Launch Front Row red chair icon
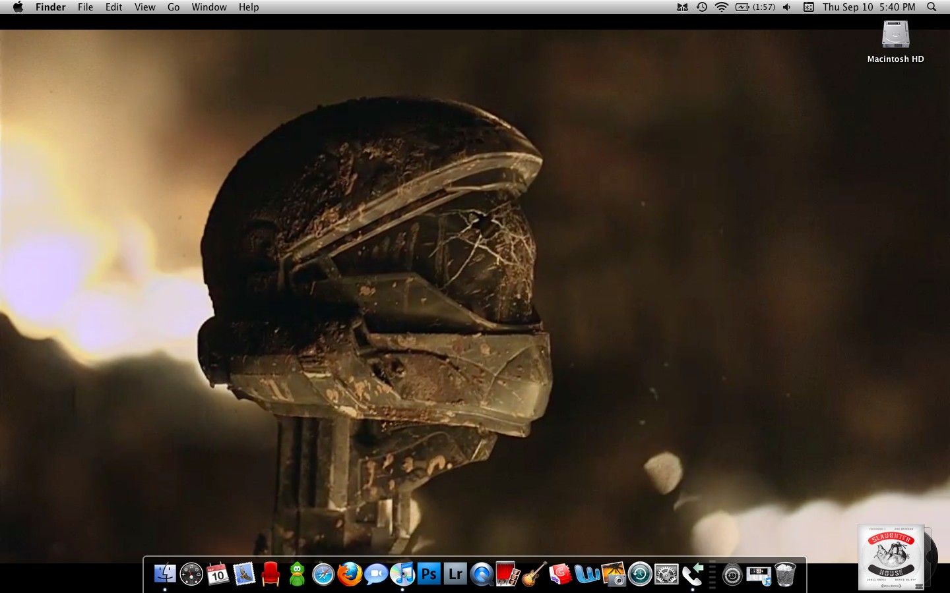This screenshot has width=950, height=593. 270,575
